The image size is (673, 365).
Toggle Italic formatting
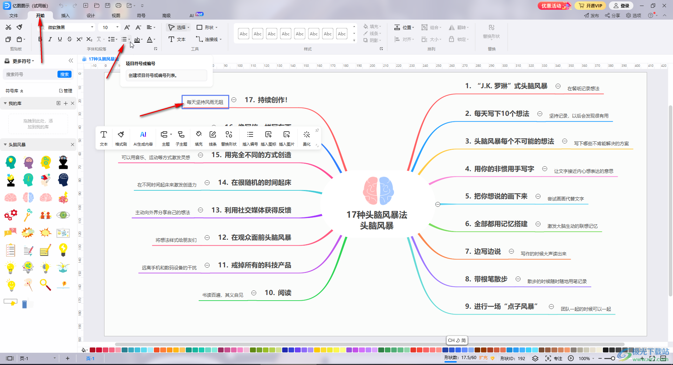(x=50, y=39)
